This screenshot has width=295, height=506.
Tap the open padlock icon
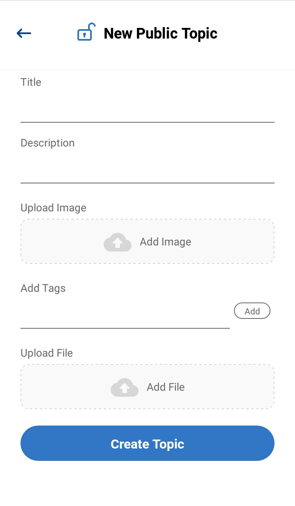coord(86,32)
